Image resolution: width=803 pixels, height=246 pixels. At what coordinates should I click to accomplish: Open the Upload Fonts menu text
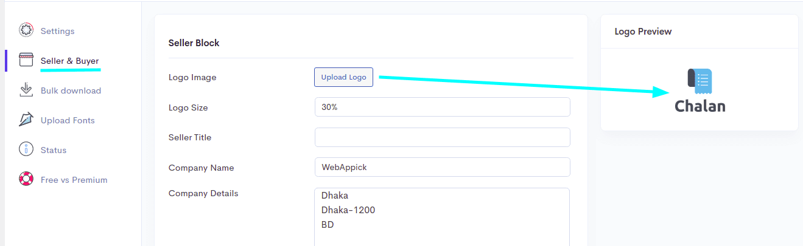tap(68, 120)
